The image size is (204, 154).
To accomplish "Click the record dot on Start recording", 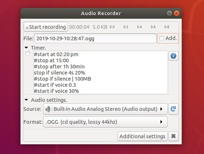I will (27, 28).
